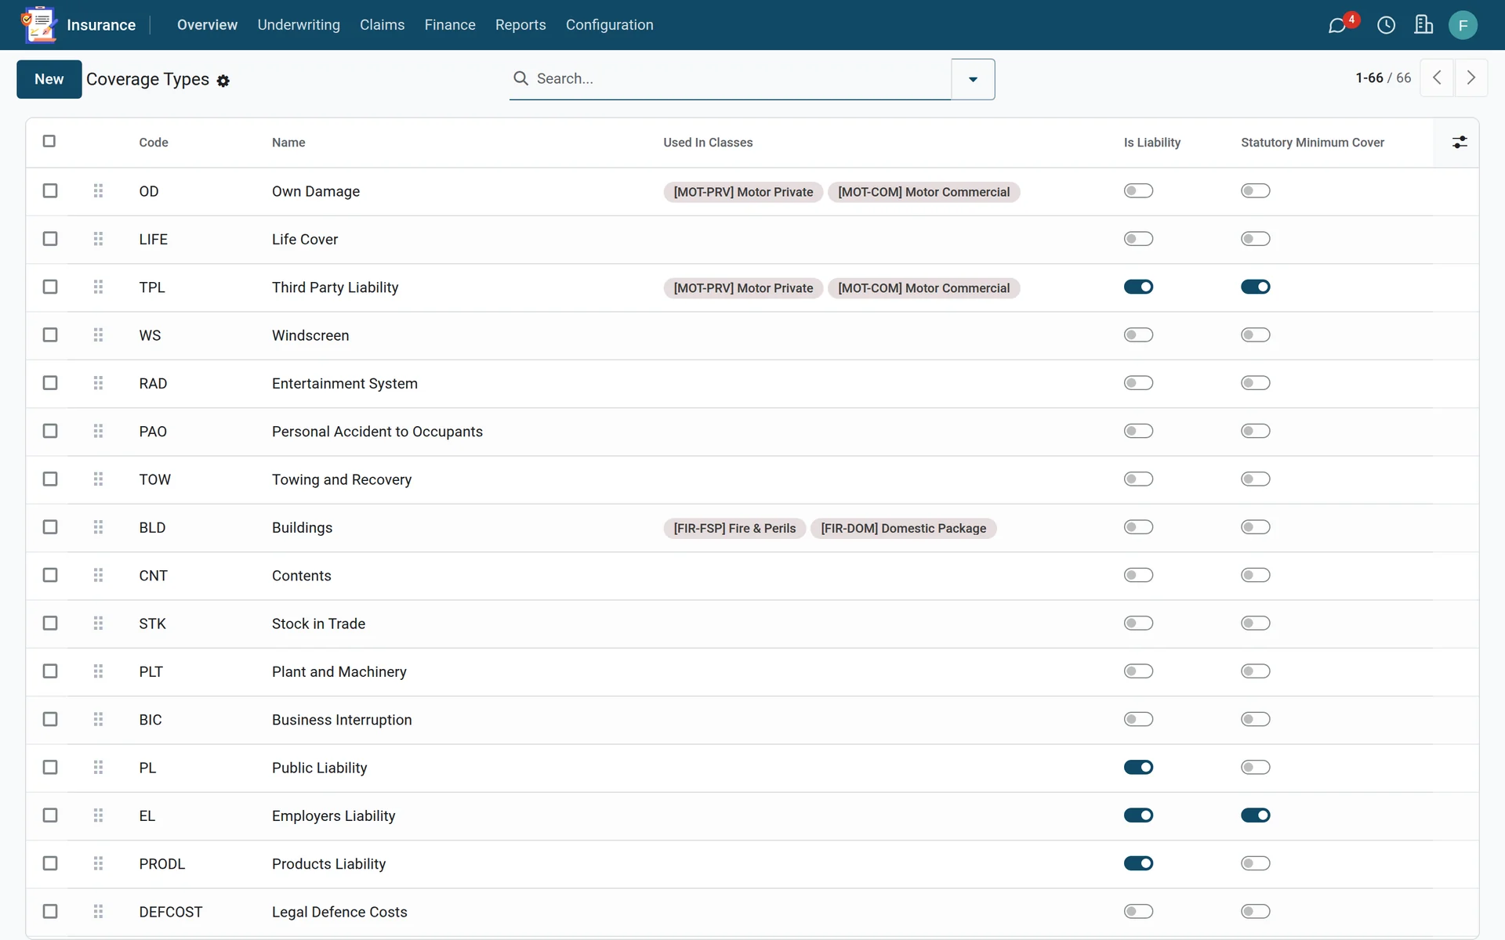Expand the search options dropdown arrow
Image resolution: width=1505 pixels, height=940 pixels.
973,79
